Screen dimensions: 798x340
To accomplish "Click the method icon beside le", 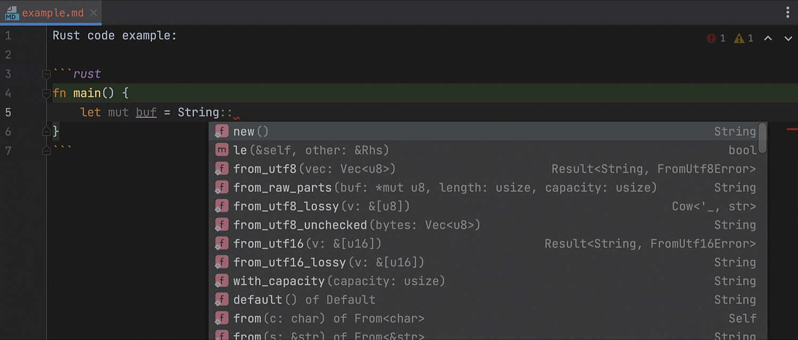I will click(221, 150).
